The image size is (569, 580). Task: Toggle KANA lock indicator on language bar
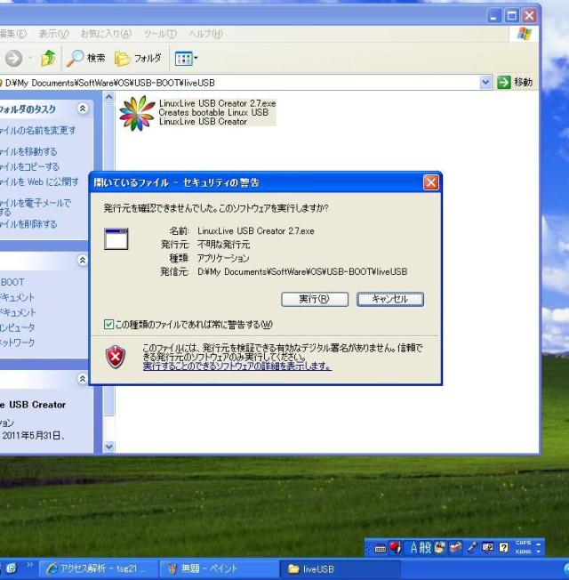(x=523, y=552)
